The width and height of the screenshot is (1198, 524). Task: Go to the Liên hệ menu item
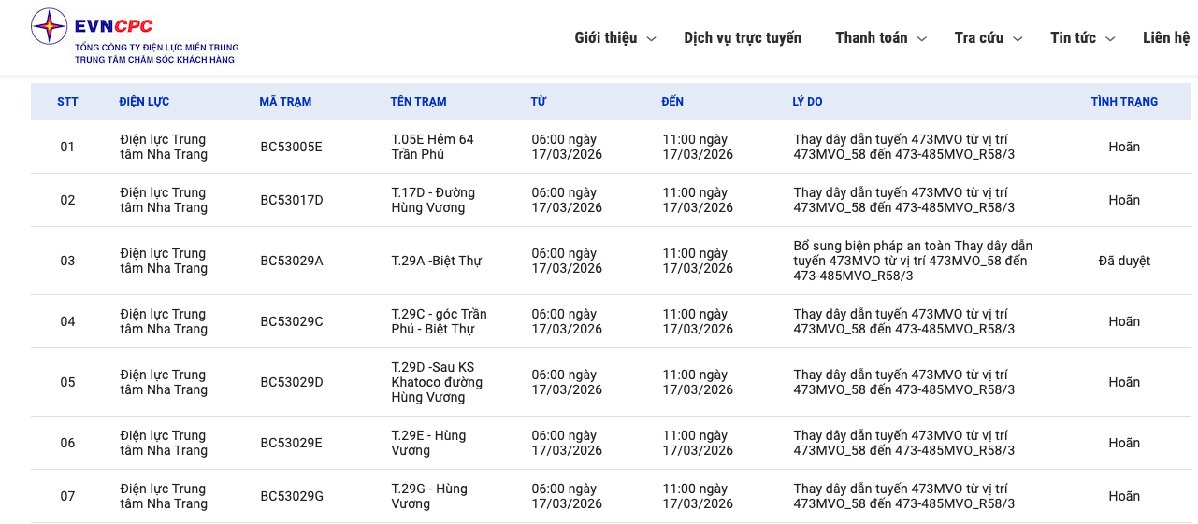pos(1166,38)
